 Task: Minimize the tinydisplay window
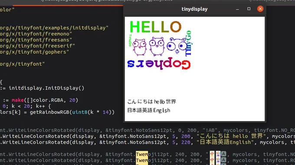click(x=237, y=9)
